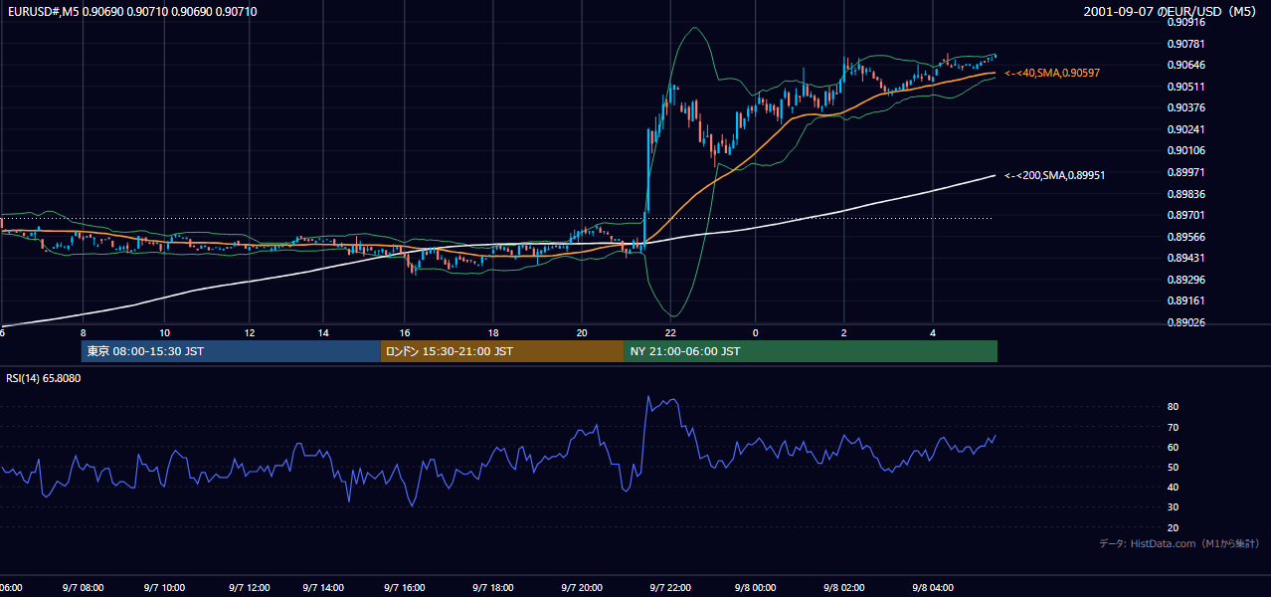Click the RSI(14) 65.8080 indicator label
The height and width of the screenshot is (597, 1271).
tap(44, 378)
